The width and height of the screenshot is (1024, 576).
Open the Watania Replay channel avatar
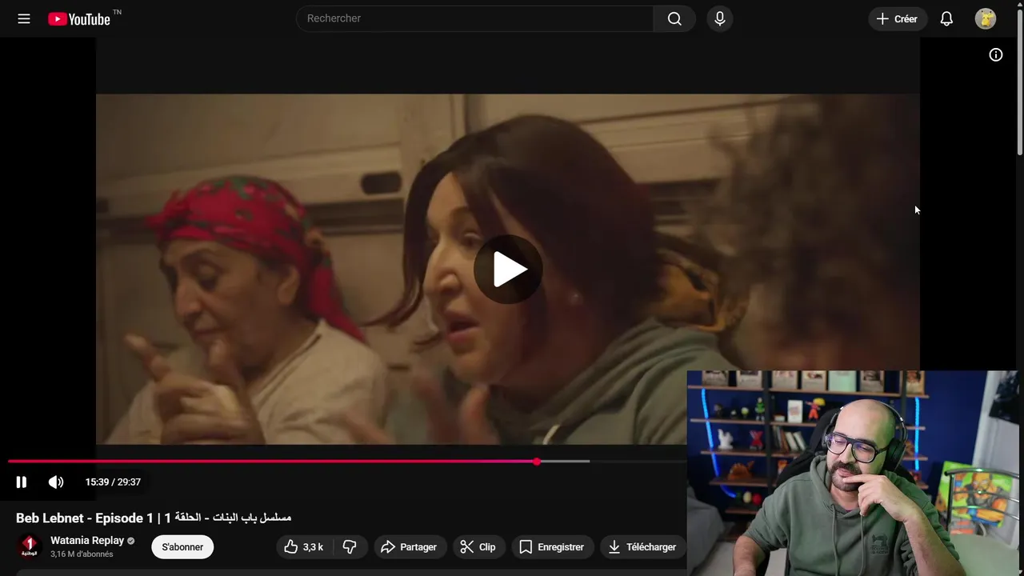30,546
